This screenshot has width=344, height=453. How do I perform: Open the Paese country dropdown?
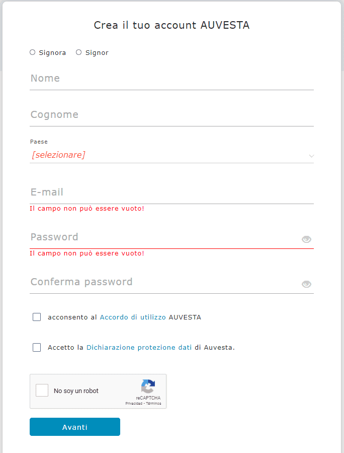pos(171,155)
